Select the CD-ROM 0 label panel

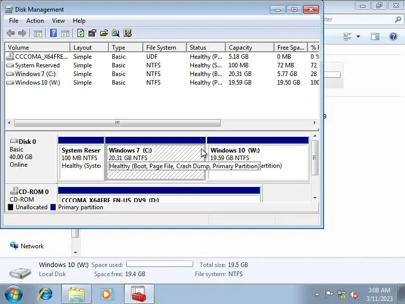coord(31,194)
